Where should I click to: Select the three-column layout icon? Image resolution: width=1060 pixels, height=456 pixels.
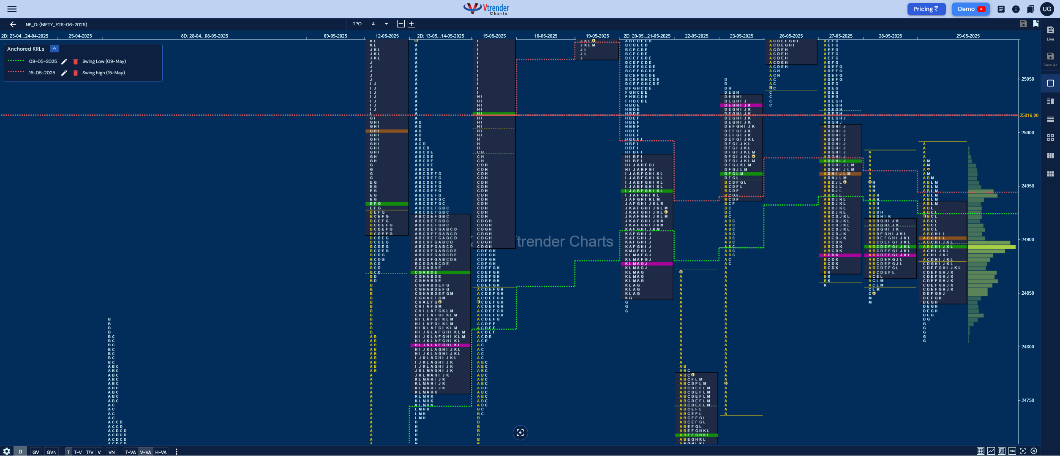coord(1050,156)
